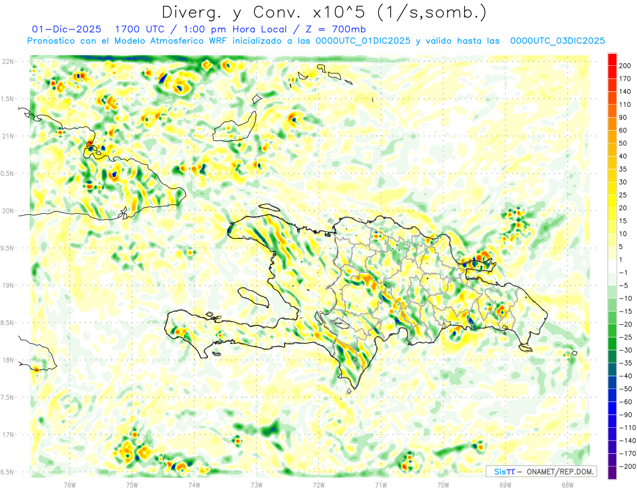Click the initialization time '0000UTC_01DIC2025'
The height and width of the screenshot is (492, 637).
pos(363,41)
